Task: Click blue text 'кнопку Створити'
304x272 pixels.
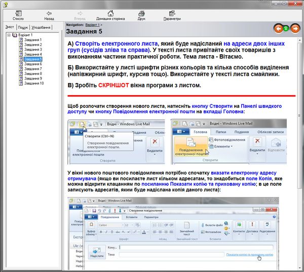Action: 212,106
